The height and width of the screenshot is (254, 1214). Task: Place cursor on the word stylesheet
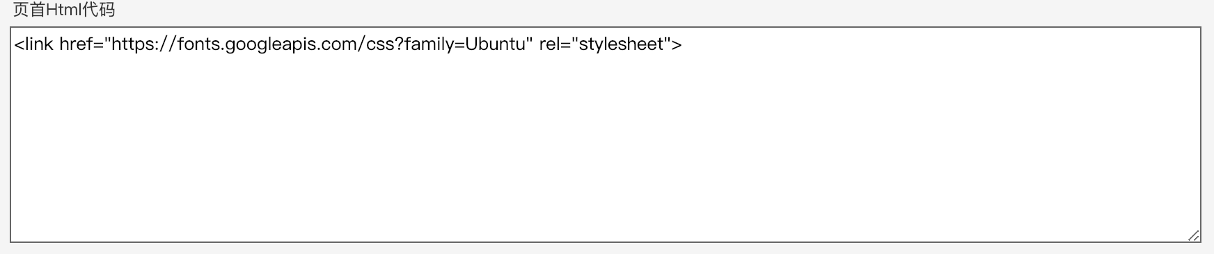(622, 45)
